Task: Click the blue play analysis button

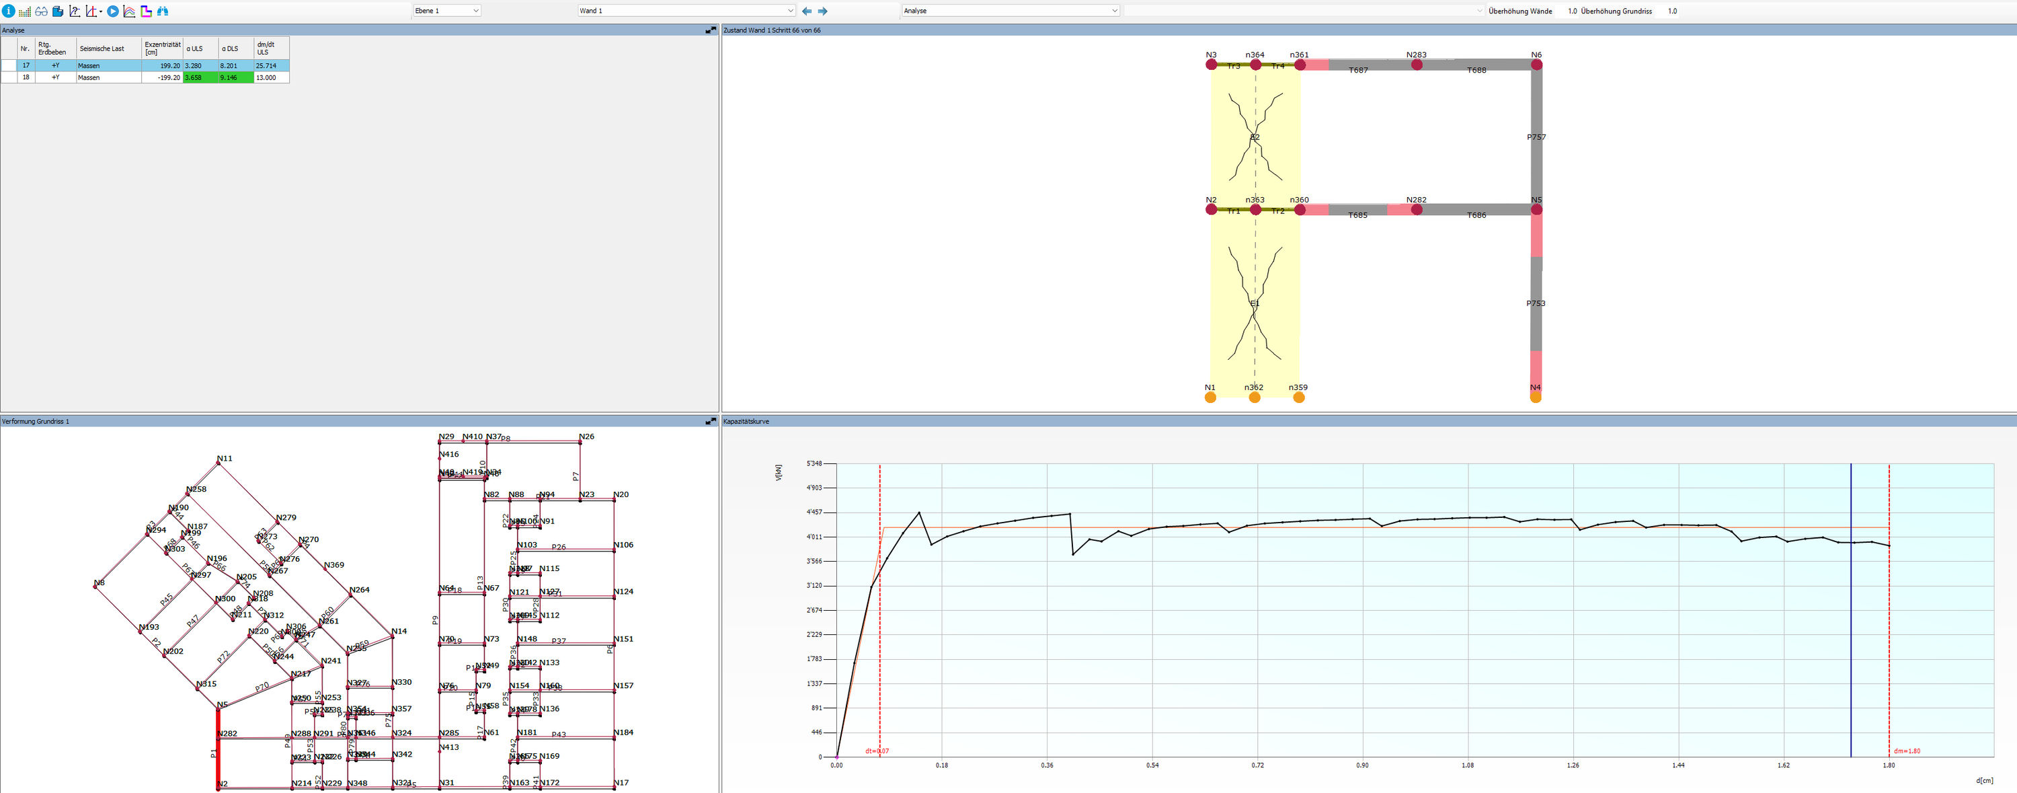Action: 113,11
